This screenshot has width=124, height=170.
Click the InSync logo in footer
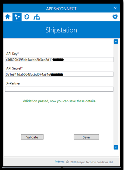60,162
